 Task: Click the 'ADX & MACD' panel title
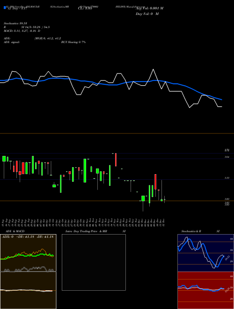pos(15,231)
